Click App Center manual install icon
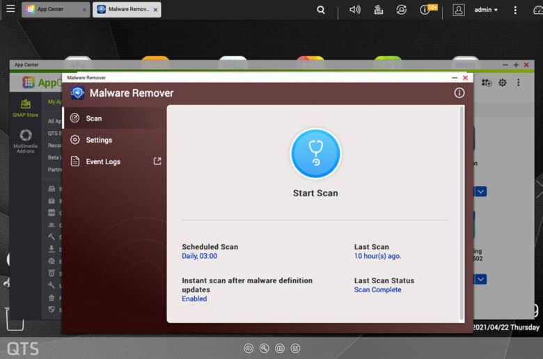The width and height of the screenshot is (543, 359). tap(487, 82)
